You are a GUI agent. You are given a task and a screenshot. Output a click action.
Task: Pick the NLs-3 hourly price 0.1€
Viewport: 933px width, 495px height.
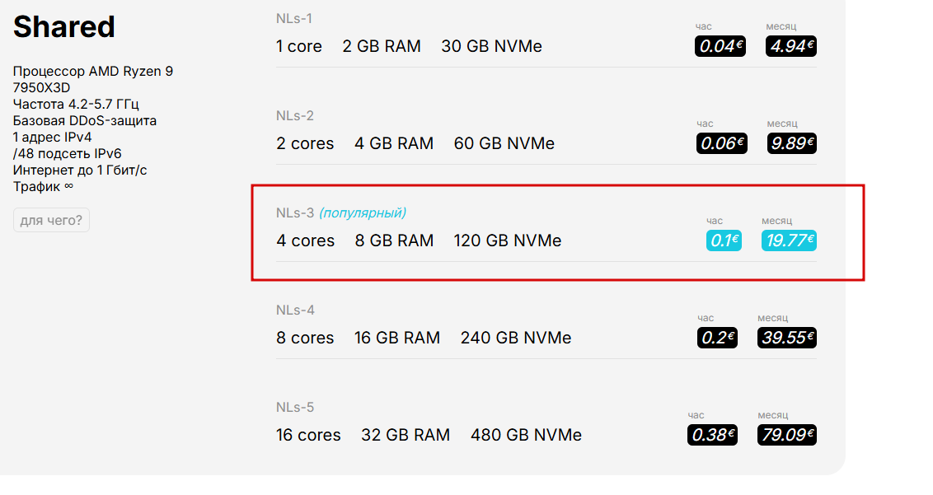[x=724, y=240]
